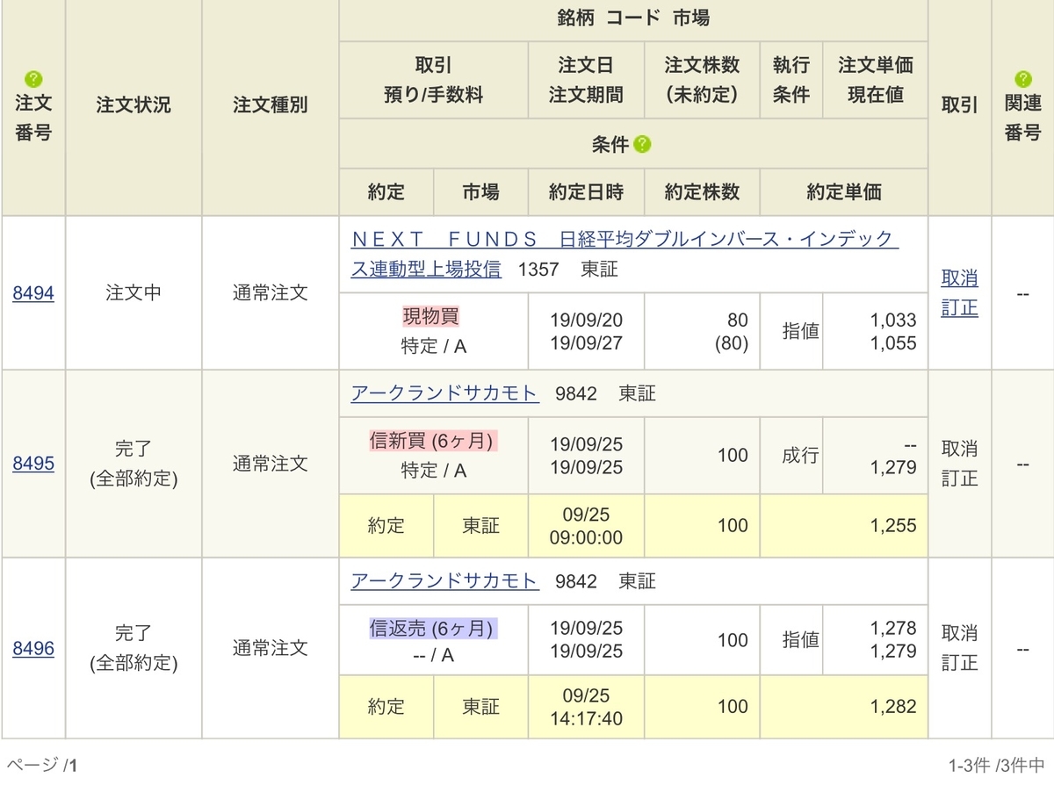This screenshot has width=1054, height=785.
Task: Select the stock code 1357
Action: coord(538,270)
